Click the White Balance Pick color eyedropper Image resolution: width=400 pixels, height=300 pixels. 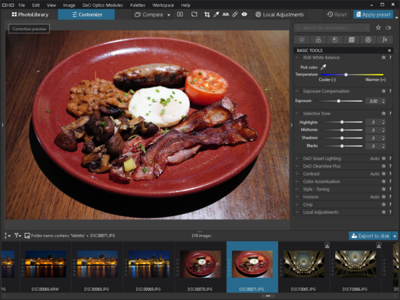click(x=324, y=67)
